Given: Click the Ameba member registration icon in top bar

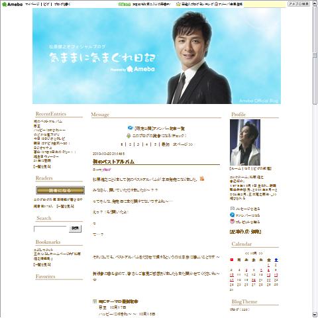Looking at the screenshot, I should (x=216, y=4).
